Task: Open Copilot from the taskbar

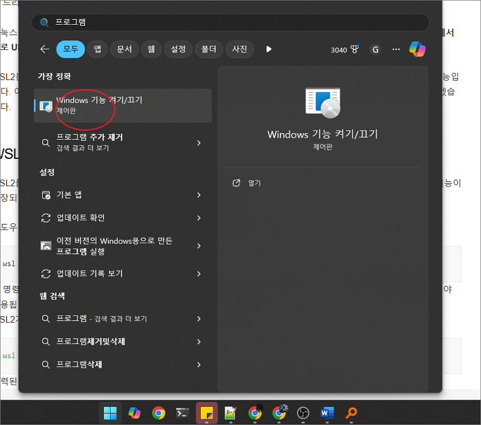Action: (x=134, y=413)
